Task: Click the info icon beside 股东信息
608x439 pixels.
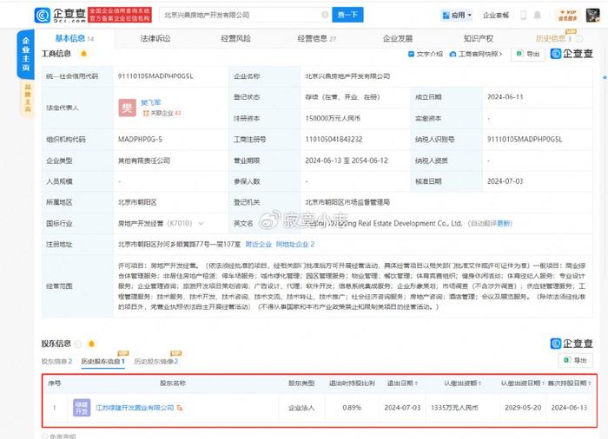Action: tap(78, 344)
